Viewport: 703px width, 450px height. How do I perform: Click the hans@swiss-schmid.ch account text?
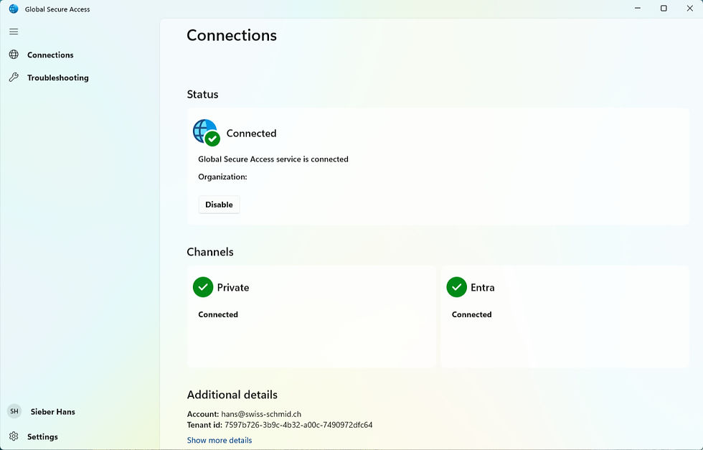pos(261,414)
